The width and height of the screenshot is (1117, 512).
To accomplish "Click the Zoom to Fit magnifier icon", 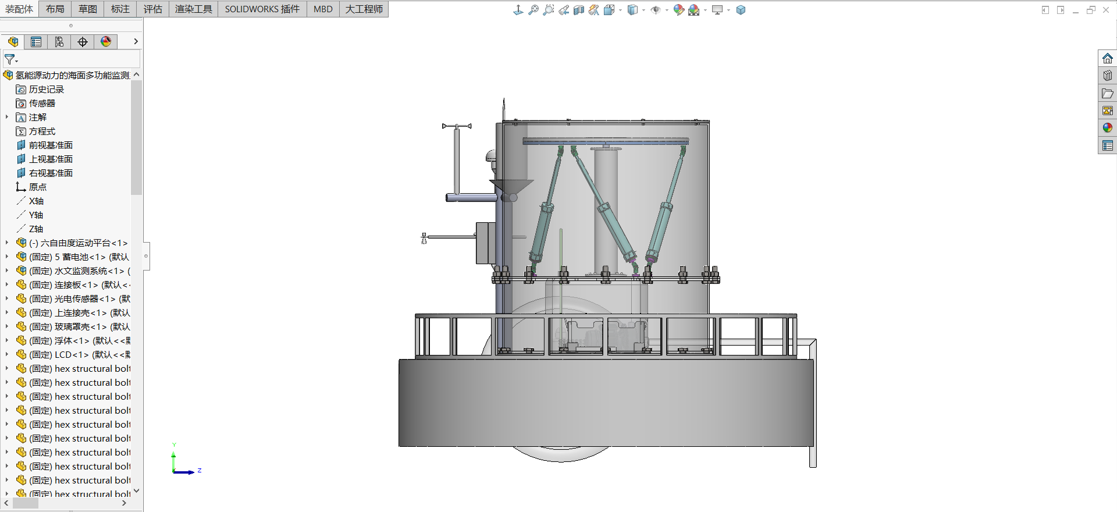I will [533, 10].
